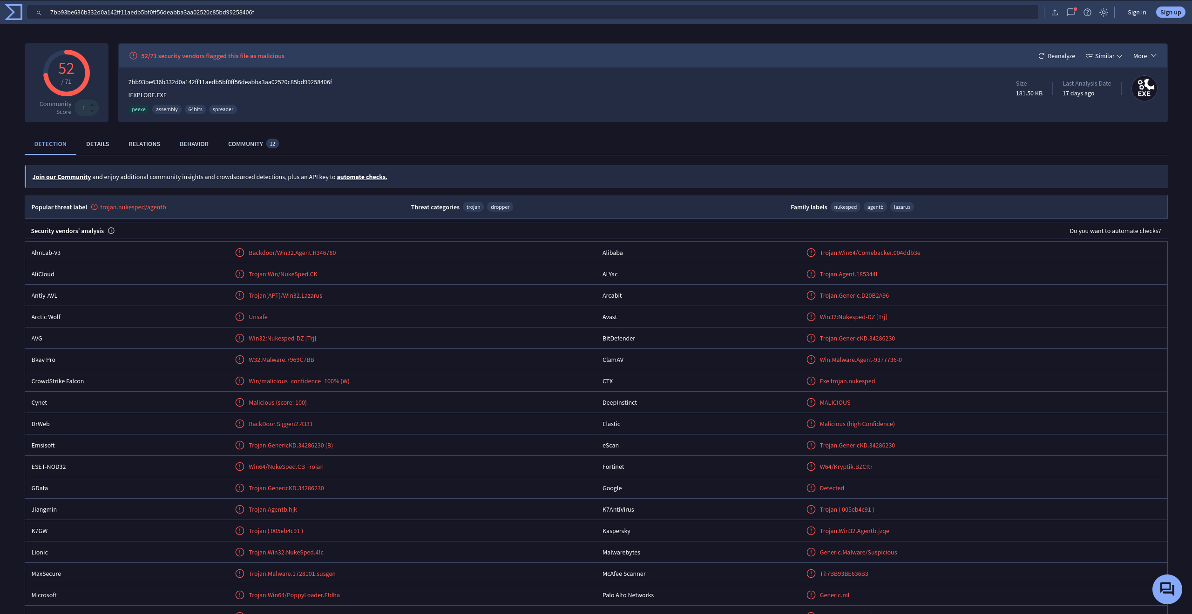
Task: Click the alert icon beside popular threat label
Action: pos(94,207)
